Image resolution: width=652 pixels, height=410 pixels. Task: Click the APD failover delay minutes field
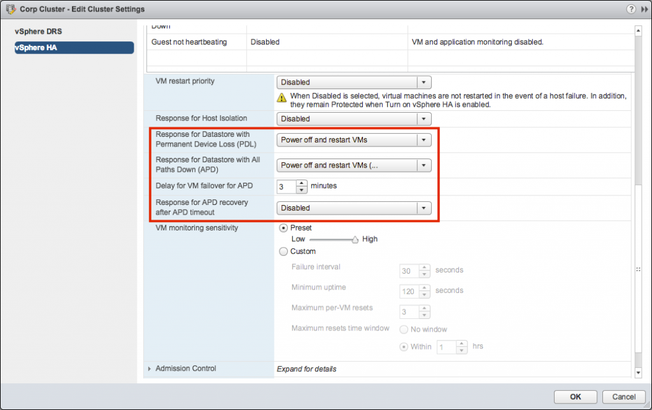coord(287,187)
